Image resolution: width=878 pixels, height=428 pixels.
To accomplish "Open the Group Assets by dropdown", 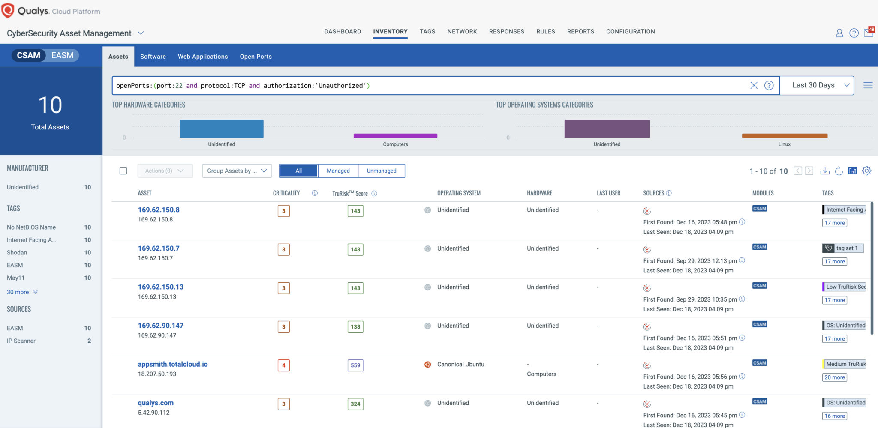I will pos(237,171).
